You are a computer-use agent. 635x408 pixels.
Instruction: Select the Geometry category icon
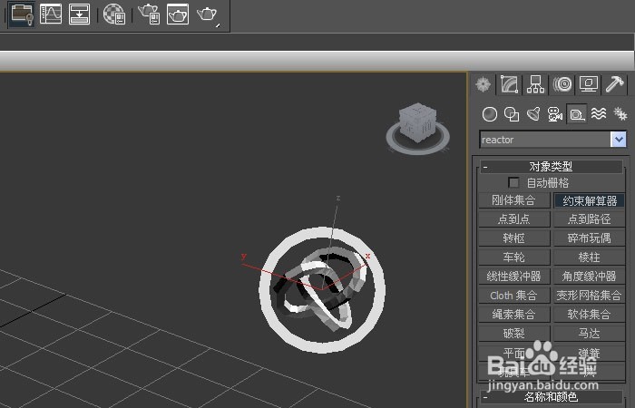pyautogui.click(x=490, y=114)
